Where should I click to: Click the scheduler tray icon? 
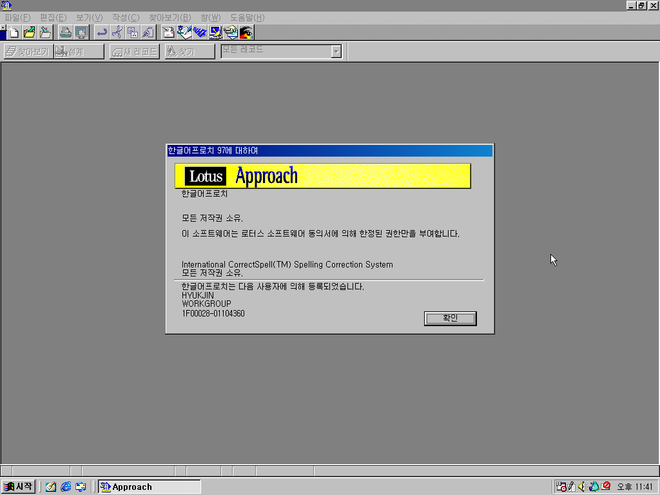pyautogui.click(x=561, y=487)
